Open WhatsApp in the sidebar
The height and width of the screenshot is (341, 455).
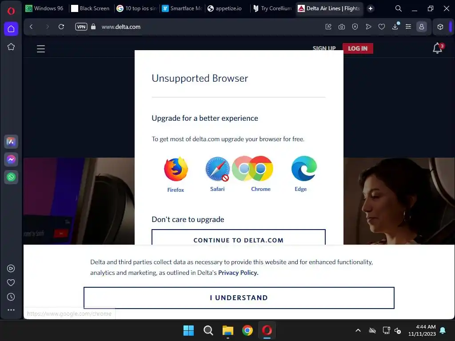coord(11,177)
